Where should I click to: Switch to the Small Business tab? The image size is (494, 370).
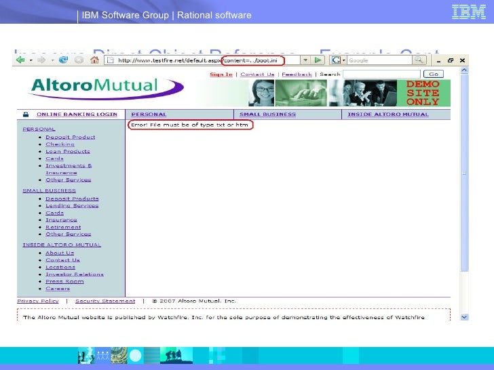pyautogui.click(x=267, y=115)
